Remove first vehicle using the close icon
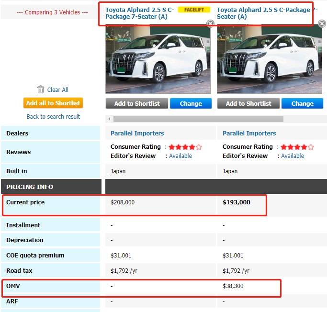 [210, 23]
